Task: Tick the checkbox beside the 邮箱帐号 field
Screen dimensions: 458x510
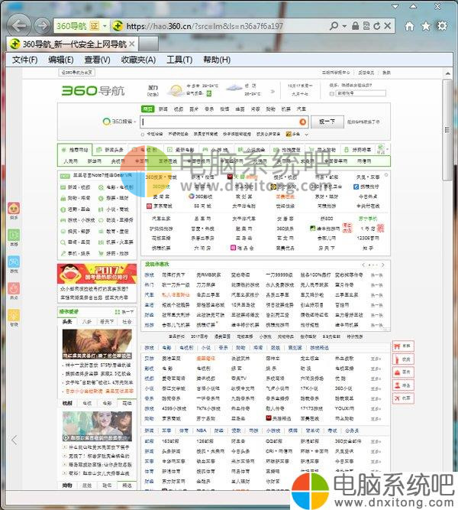Action: pos(331,94)
